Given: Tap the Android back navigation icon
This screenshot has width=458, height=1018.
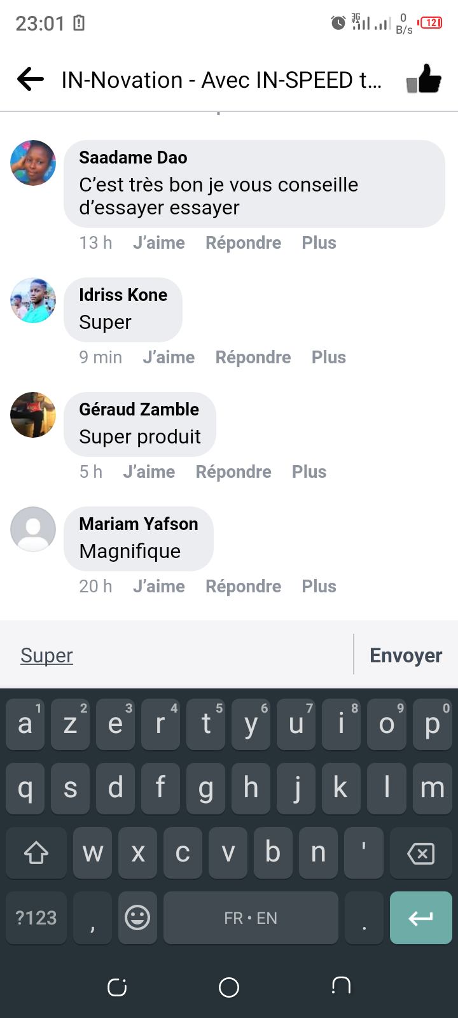Looking at the screenshot, I should pos(341,986).
